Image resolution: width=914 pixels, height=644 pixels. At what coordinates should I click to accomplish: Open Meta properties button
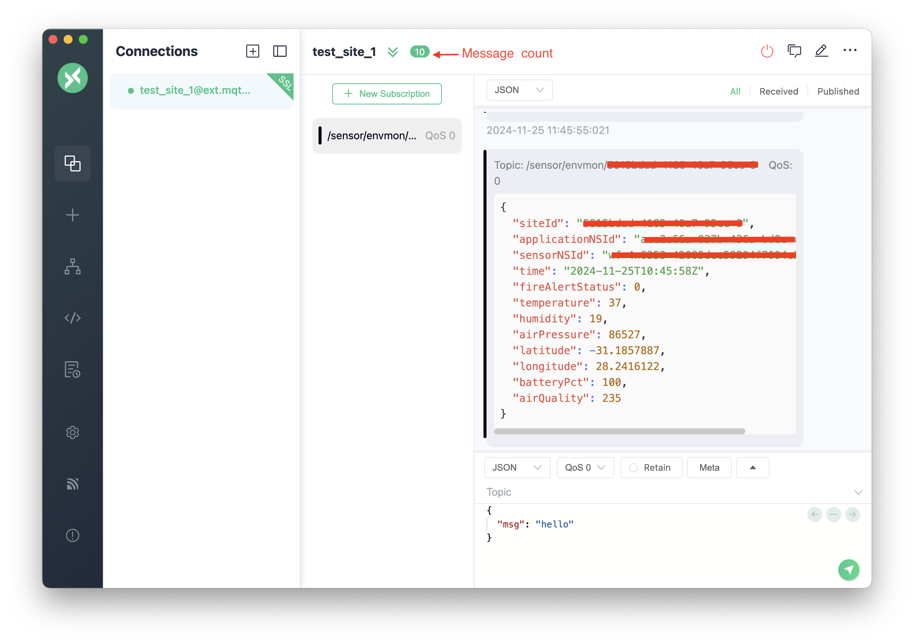709,468
